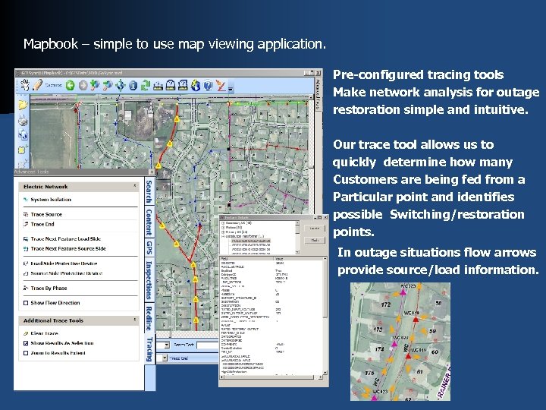This screenshot has height=410, width=546.
Task: Run the System Isolation trace tool
Action: pos(47,200)
